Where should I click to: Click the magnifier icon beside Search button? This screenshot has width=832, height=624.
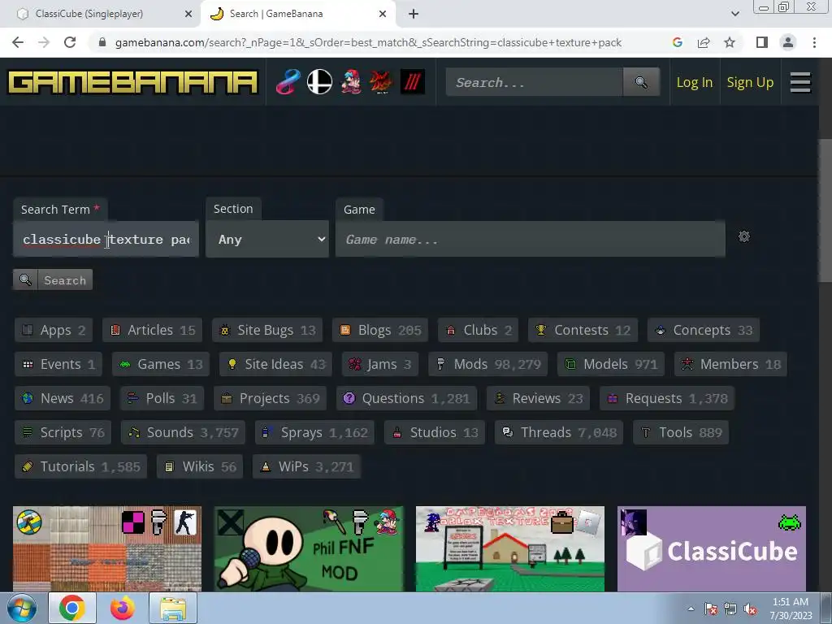point(25,279)
